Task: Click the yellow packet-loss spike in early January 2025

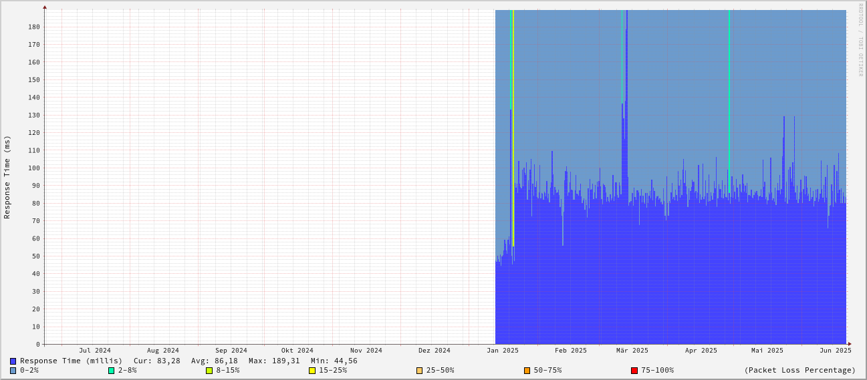Action: click(x=513, y=127)
